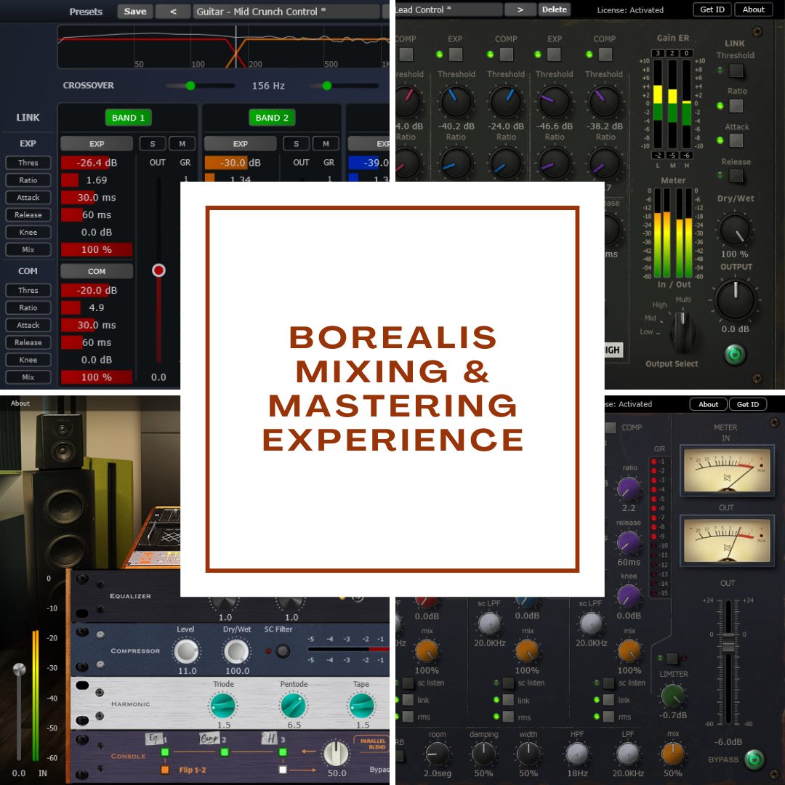The width and height of the screenshot is (785, 785).
Task: Click the Compressor Level knob showing 11.0
Action: point(186,651)
